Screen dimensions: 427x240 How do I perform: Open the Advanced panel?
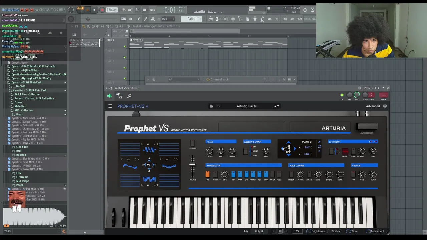pos(373,106)
